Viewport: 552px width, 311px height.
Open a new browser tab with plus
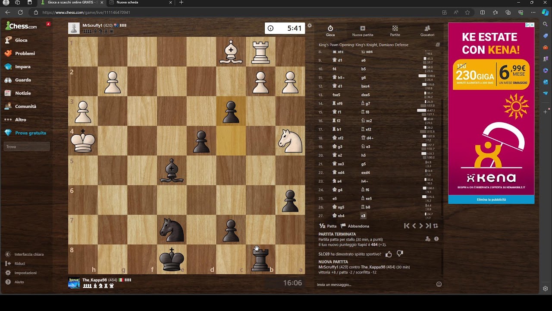coord(181,3)
